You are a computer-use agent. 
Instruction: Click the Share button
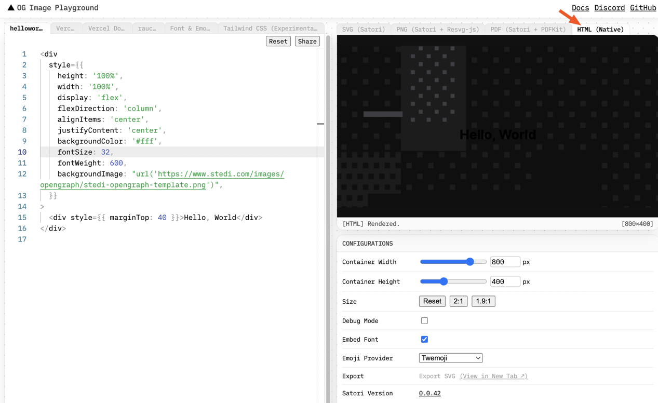click(307, 41)
